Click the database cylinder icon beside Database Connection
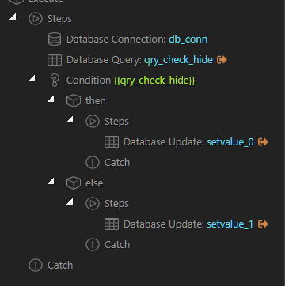Screen dimensions: 285x286 (55, 40)
